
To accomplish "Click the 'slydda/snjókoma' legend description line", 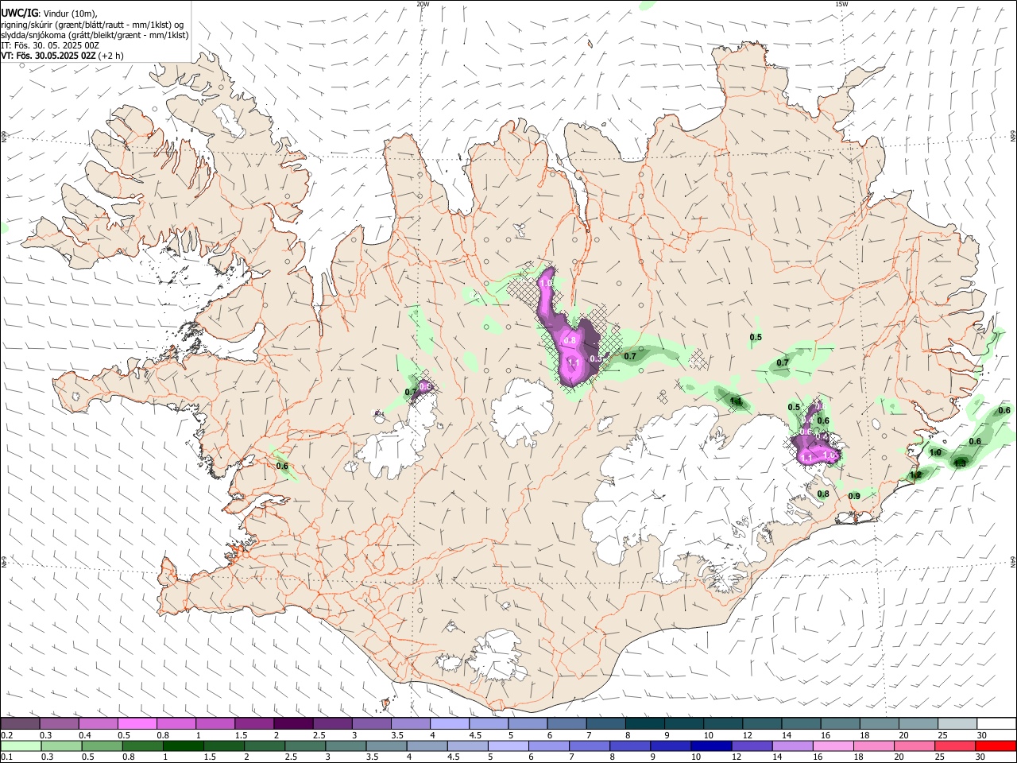I will [x=95, y=35].
